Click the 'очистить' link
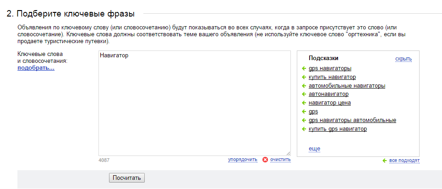The height and width of the screenshot is (189, 442). coord(280,160)
